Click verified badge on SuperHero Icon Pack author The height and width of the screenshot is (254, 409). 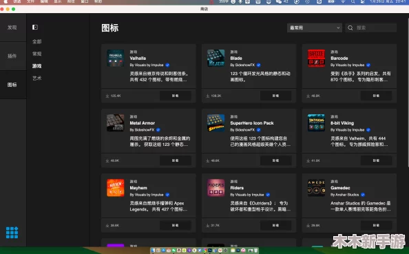tap(258, 129)
